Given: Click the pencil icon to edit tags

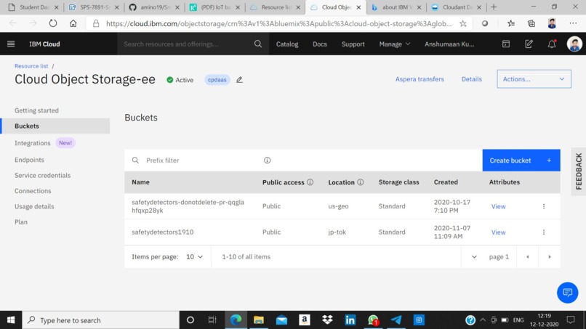Looking at the screenshot, I should click(239, 80).
